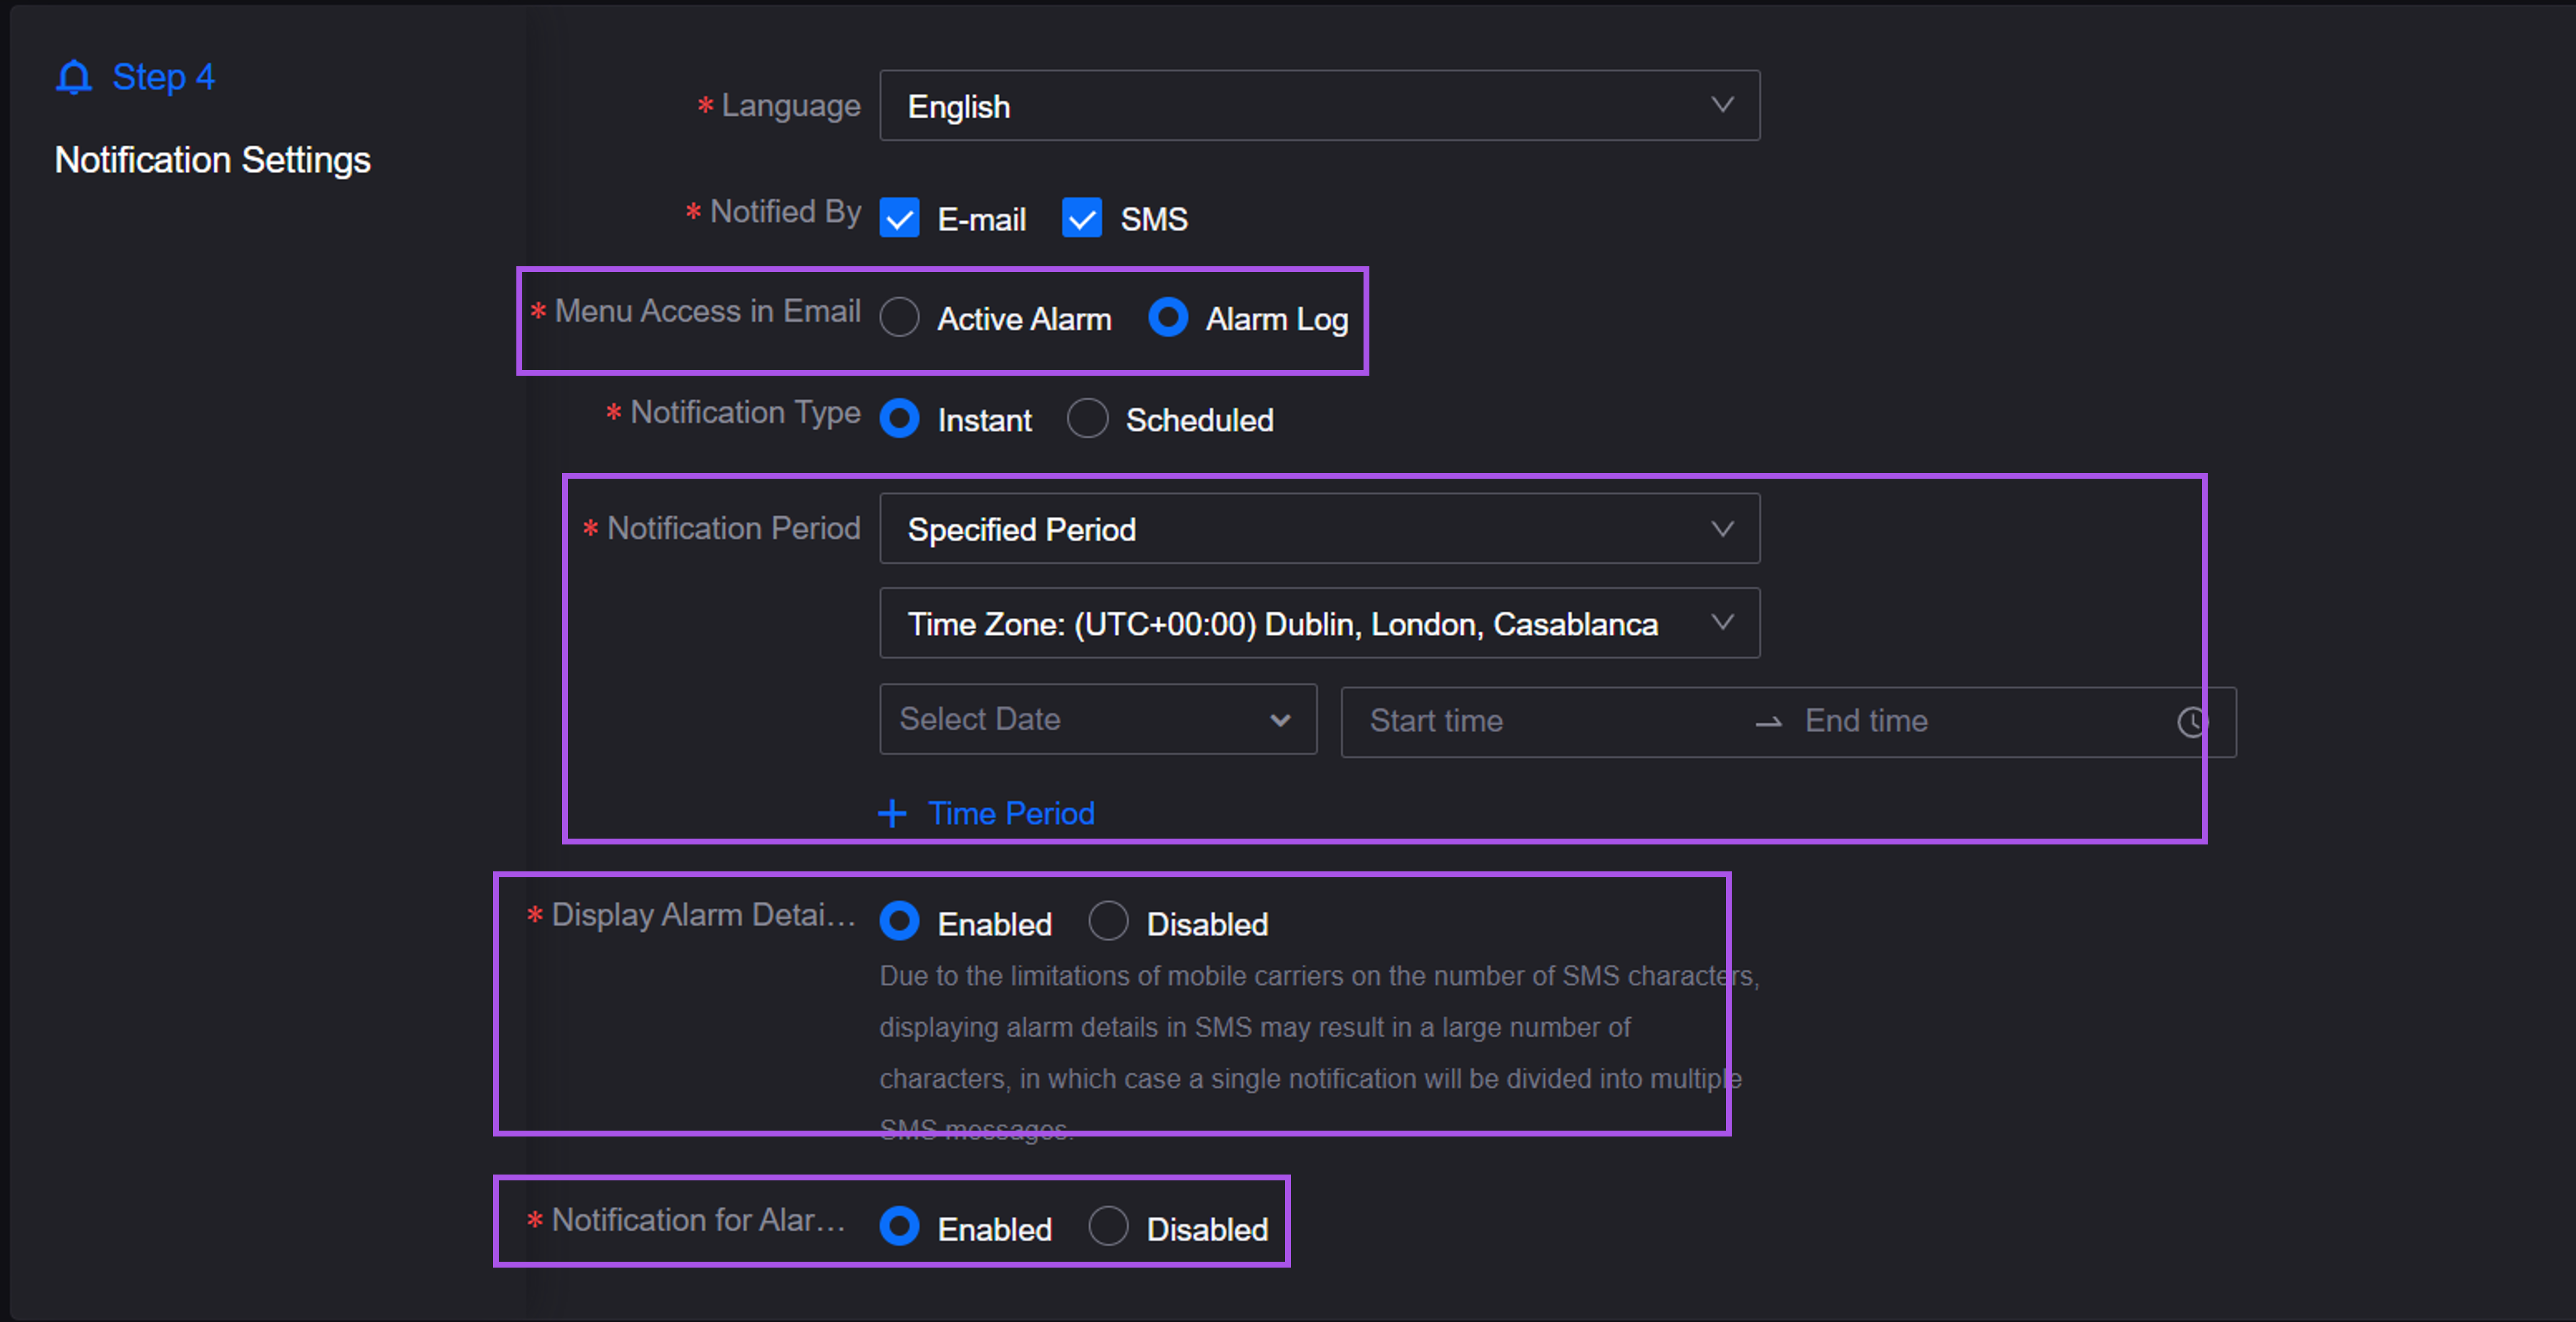Expand the Specified Period dropdown
2576x1322 pixels.
1319,528
